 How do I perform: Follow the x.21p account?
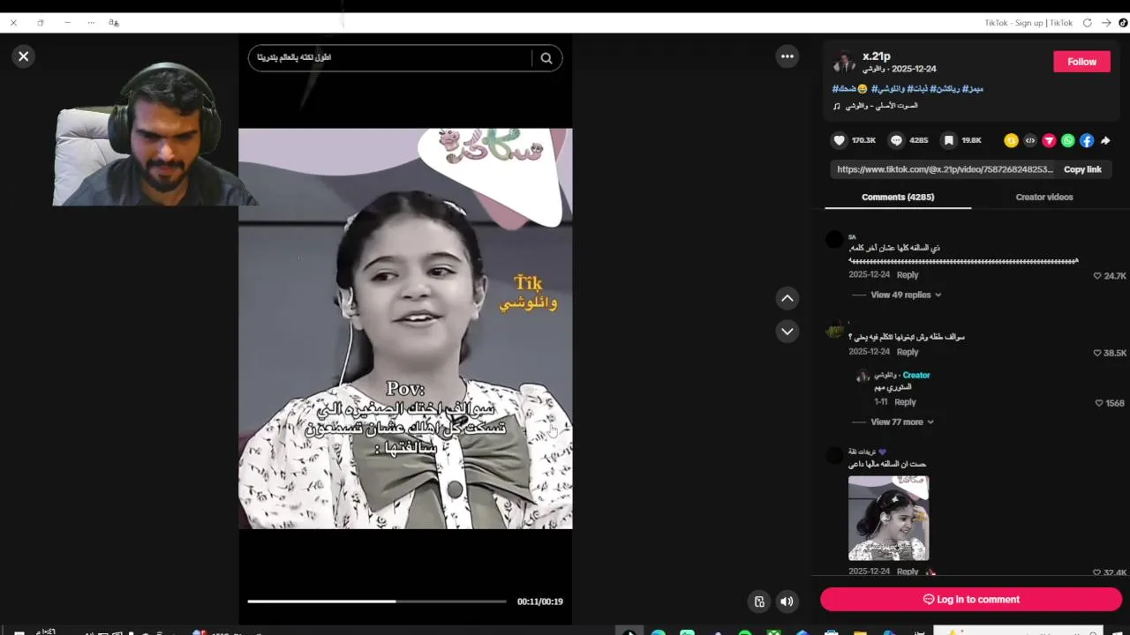coord(1081,62)
